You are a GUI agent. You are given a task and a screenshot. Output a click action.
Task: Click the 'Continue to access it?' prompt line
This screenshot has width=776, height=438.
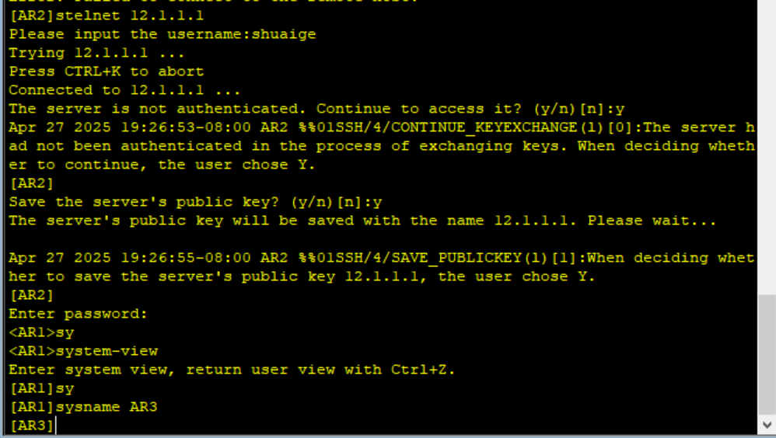316,109
